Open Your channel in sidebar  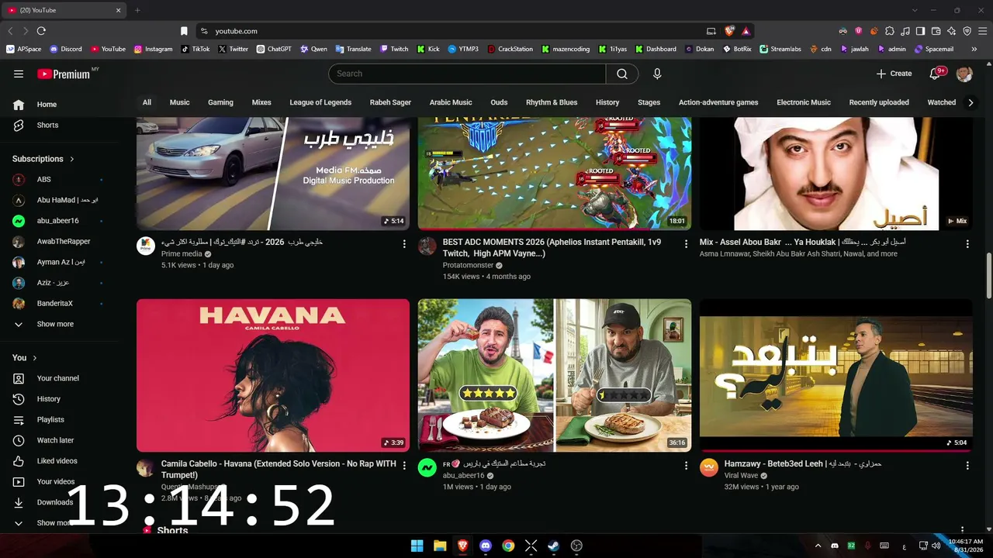[56, 378]
